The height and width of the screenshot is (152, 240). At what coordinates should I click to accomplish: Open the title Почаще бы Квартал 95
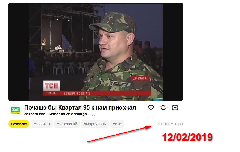click(80, 107)
